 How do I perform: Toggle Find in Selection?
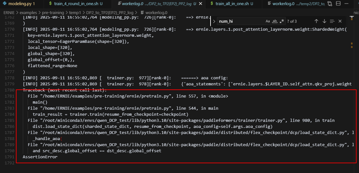(332, 21)
